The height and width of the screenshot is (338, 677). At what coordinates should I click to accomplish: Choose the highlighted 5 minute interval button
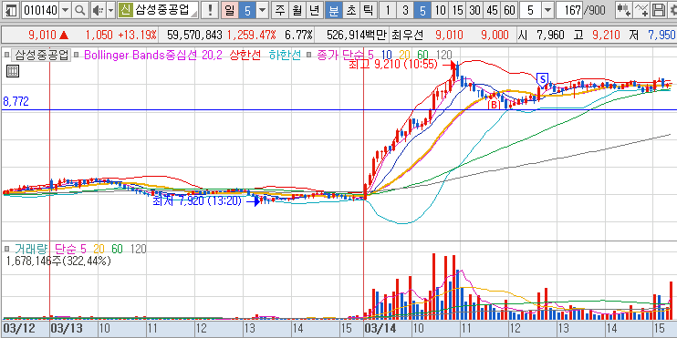[x=422, y=10]
